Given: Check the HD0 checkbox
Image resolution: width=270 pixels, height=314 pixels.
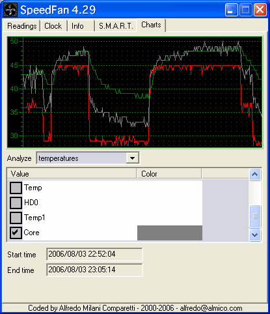Looking at the screenshot, I should (x=16, y=203).
